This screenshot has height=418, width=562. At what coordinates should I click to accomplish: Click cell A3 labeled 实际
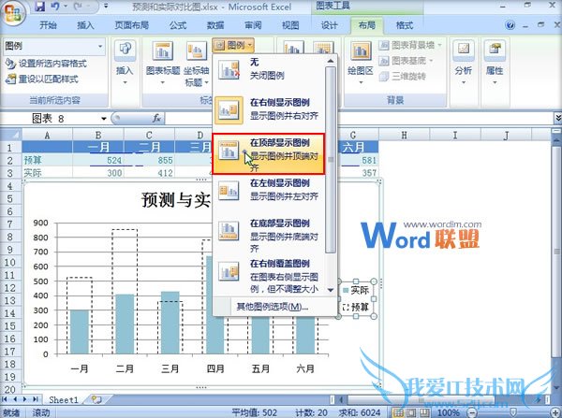47,173
